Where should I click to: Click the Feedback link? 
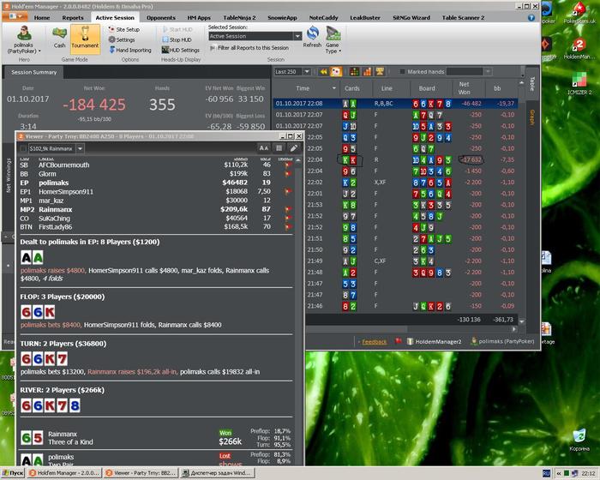coord(374,341)
